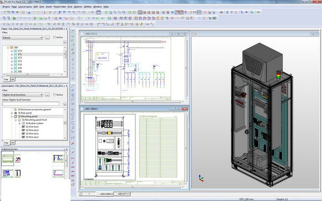This screenshot has height=201, width=322.
Task: Click the first T-node connection symbol icon
Action: coord(118,24)
